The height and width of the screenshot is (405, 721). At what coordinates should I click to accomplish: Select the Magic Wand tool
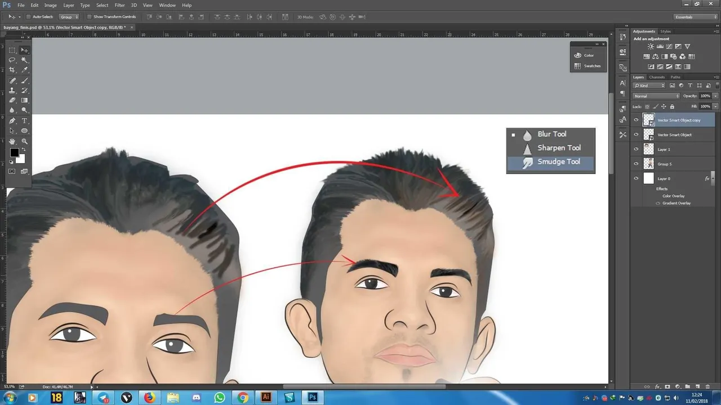[25, 60]
